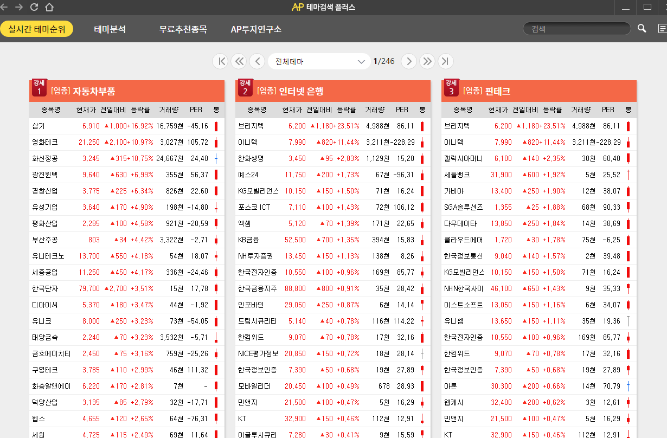Select the 삼기 stock row
Screen dimensions: 667x438
tap(127, 126)
